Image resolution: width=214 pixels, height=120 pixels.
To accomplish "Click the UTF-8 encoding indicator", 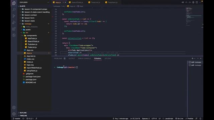I will pos(154,119).
